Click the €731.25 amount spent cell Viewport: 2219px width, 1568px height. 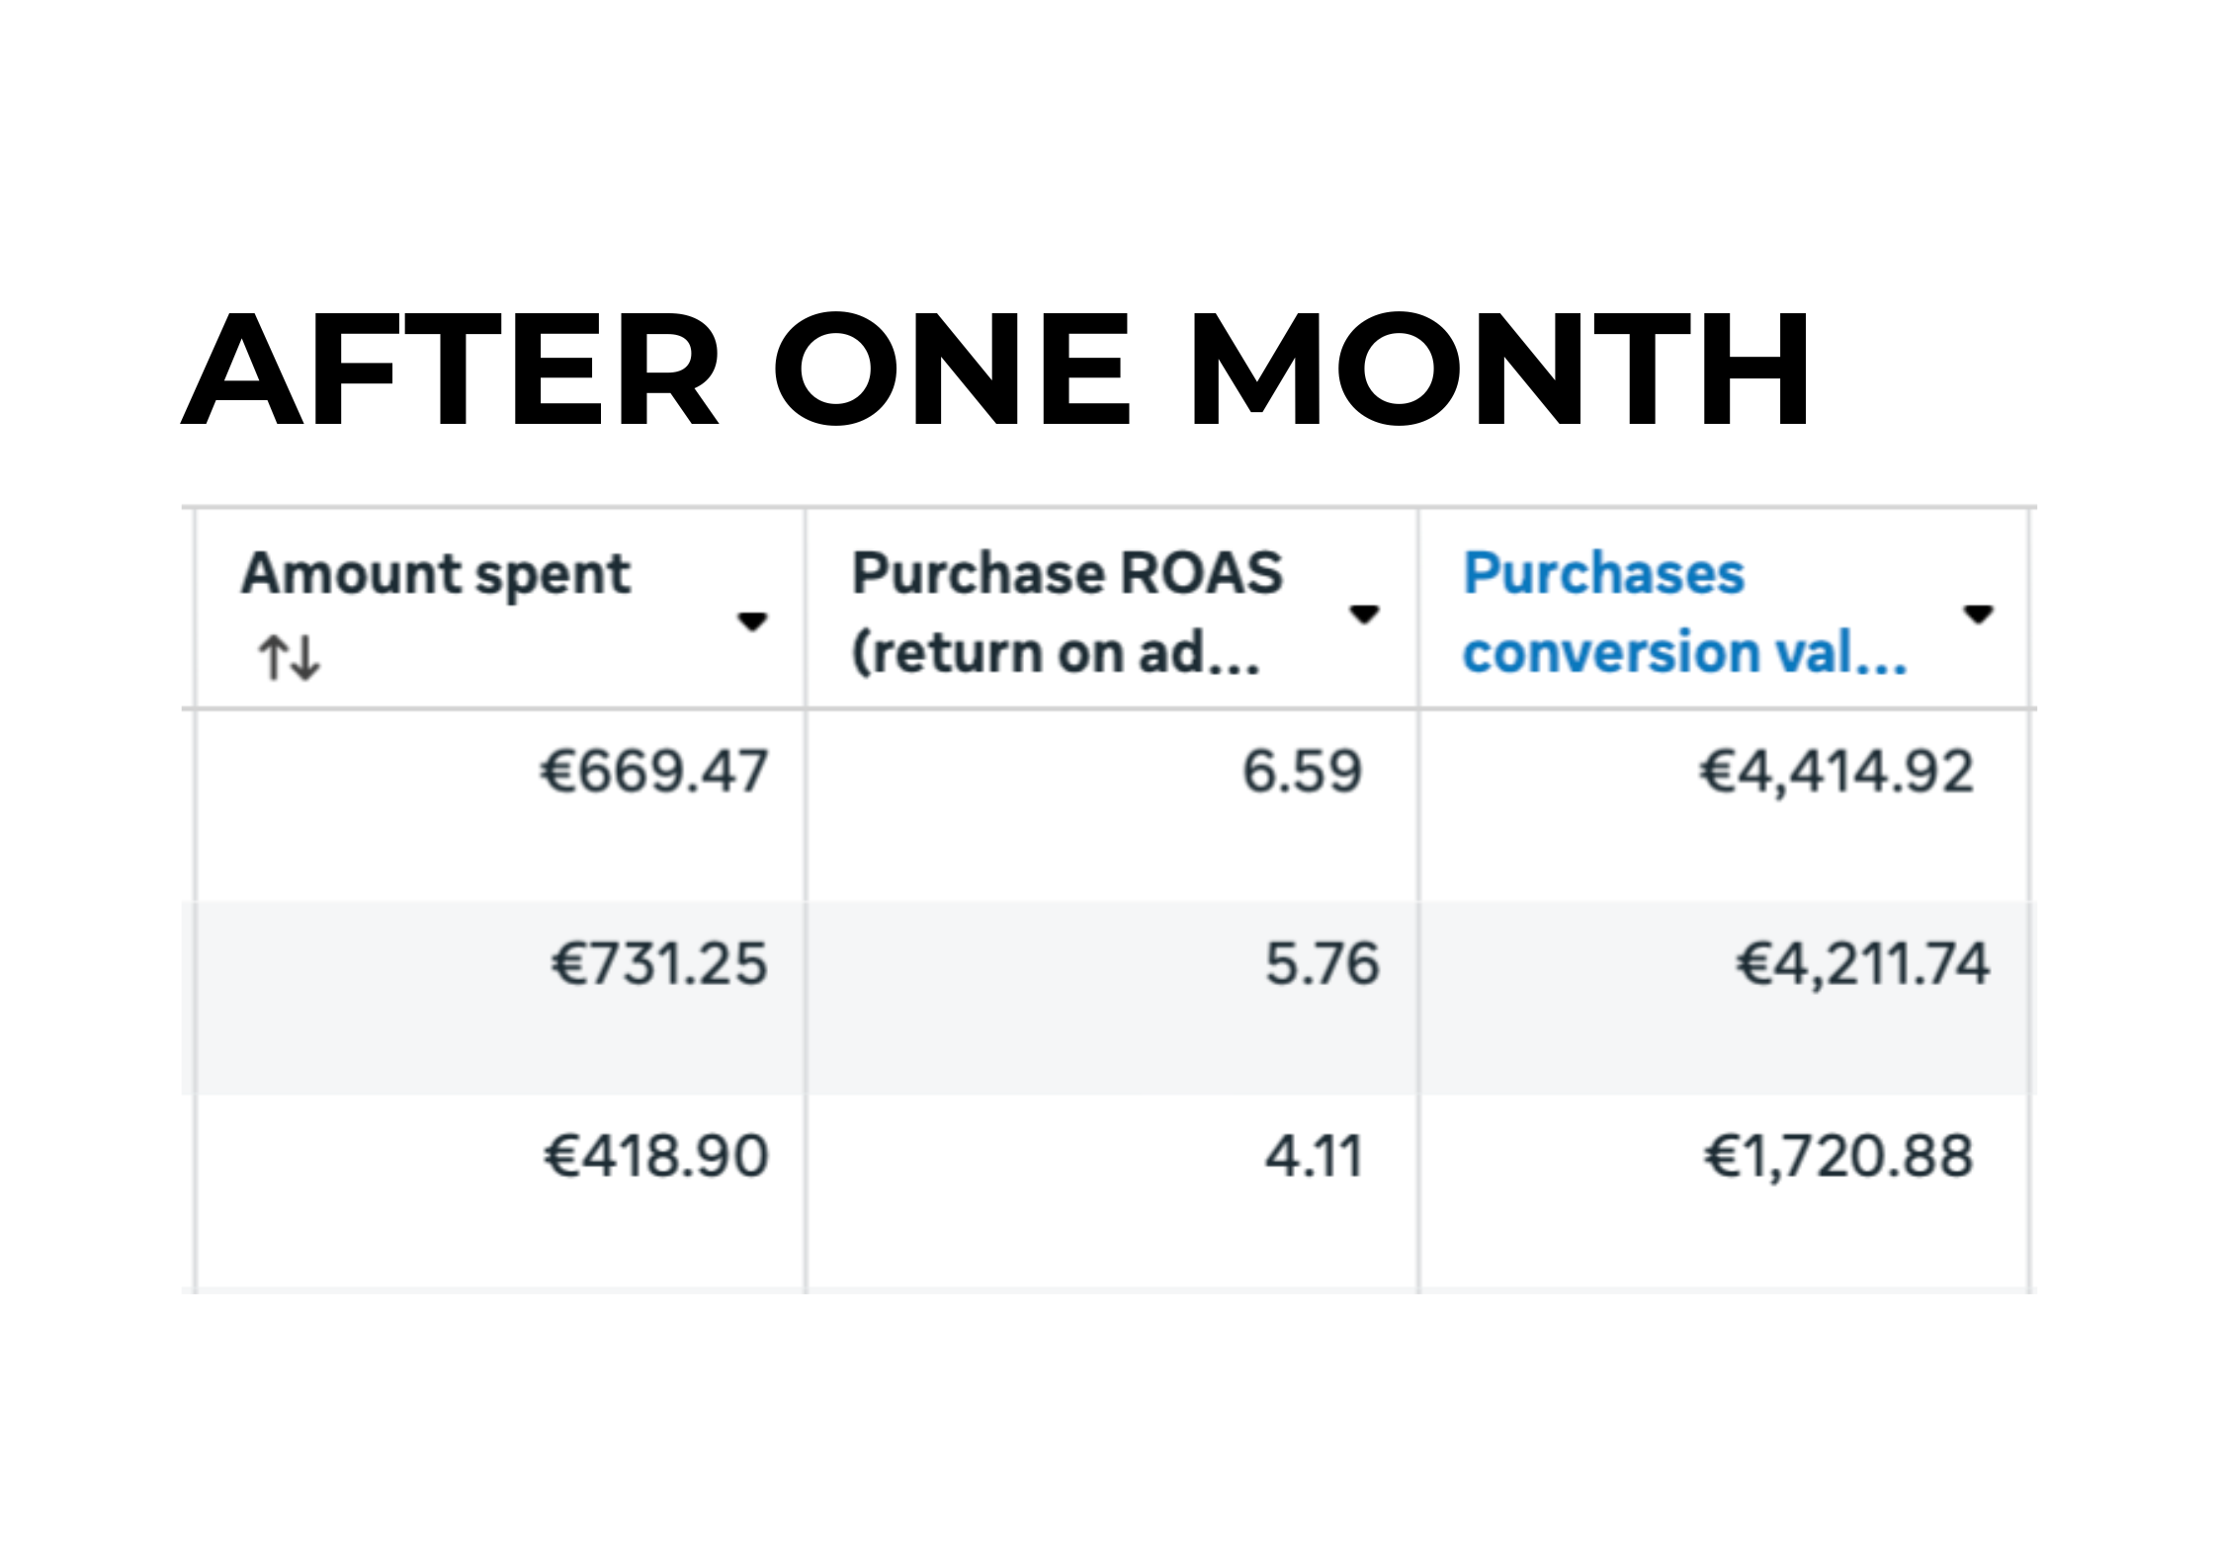pos(658,964)
